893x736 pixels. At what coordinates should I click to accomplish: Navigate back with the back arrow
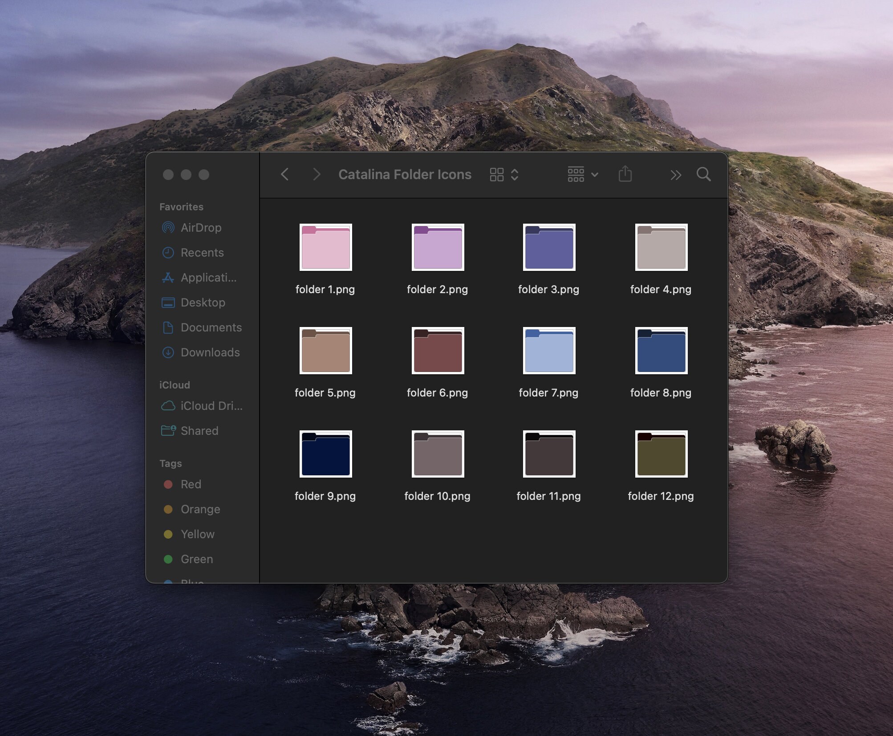pos(284,174)
